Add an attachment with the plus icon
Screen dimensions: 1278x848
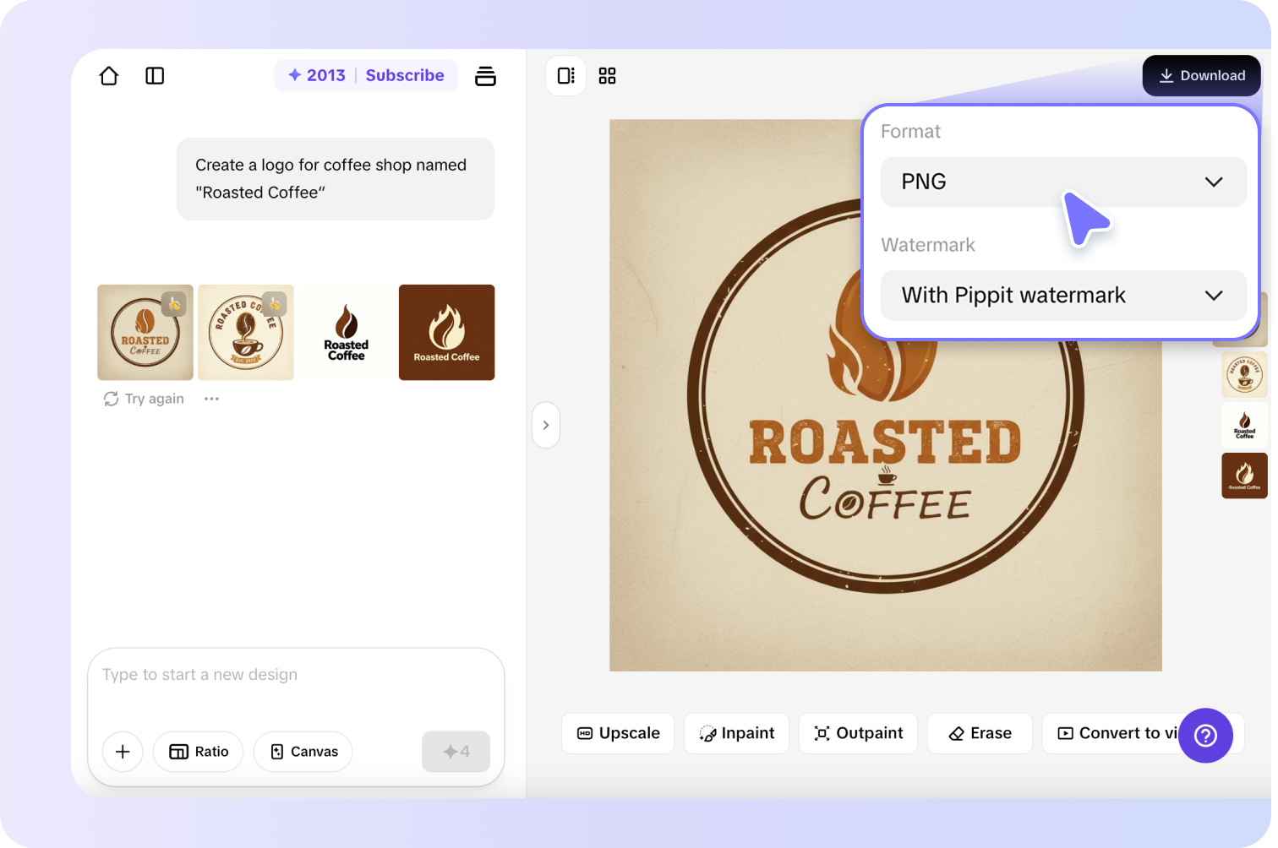[x=122, y=752]
